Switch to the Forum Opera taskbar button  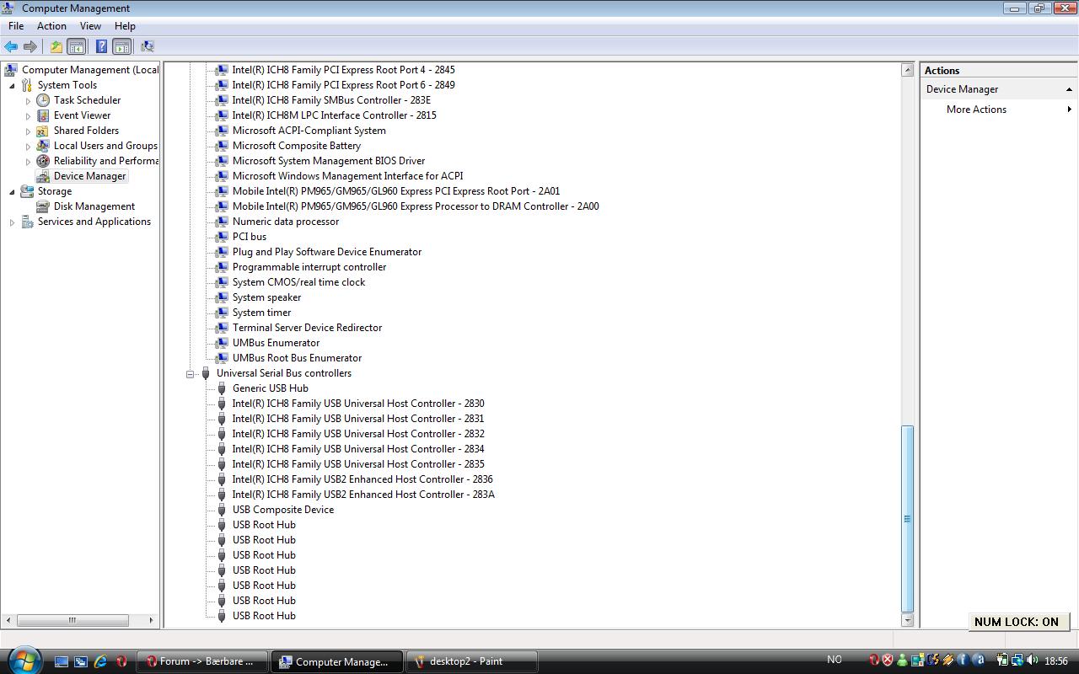tap(201, 661)
